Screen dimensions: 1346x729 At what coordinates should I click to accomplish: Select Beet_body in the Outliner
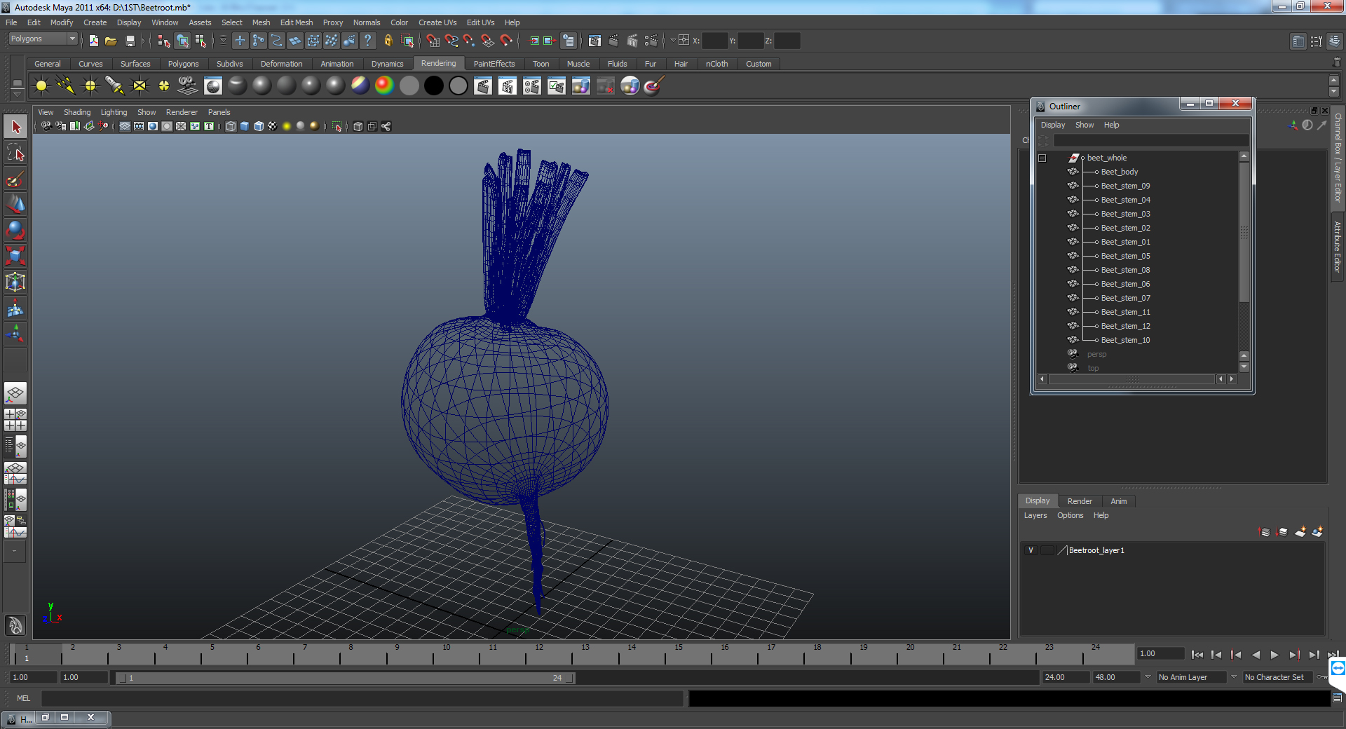click(x=1120, y=172)
